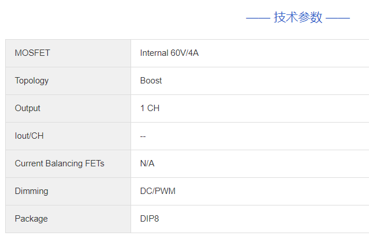The image size is (369, 236).
Task: Click the double-dash Iout/CH value
Action: coord(143,136)
